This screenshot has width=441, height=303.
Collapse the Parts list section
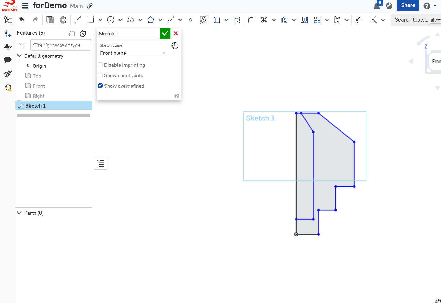pos(19,213)
